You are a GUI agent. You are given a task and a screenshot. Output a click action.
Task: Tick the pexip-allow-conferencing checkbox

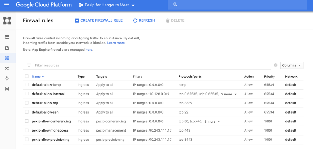click(27, 121)
